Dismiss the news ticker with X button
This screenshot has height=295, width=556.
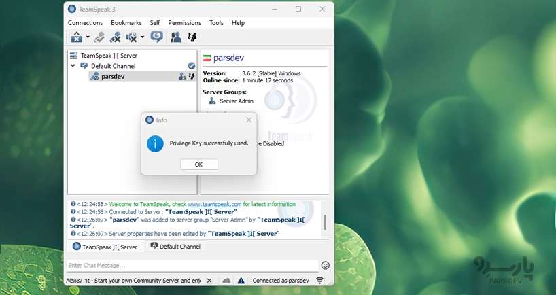coord(209,280)
